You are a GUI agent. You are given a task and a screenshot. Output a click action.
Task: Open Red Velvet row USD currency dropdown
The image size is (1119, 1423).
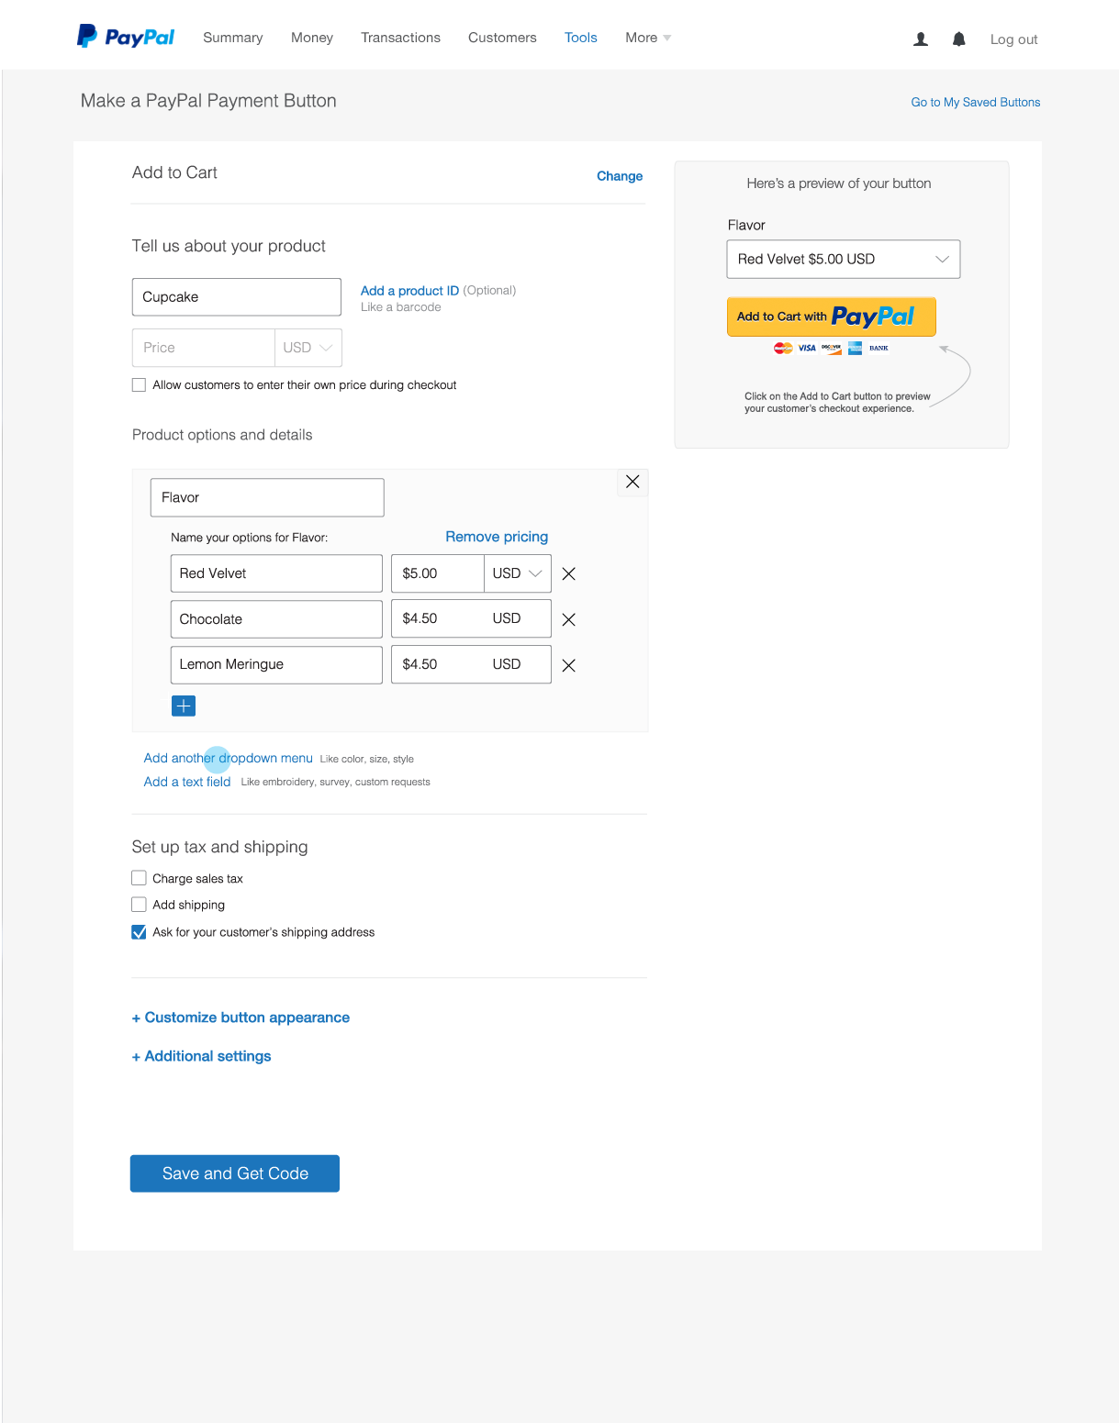tap(517, 573)
